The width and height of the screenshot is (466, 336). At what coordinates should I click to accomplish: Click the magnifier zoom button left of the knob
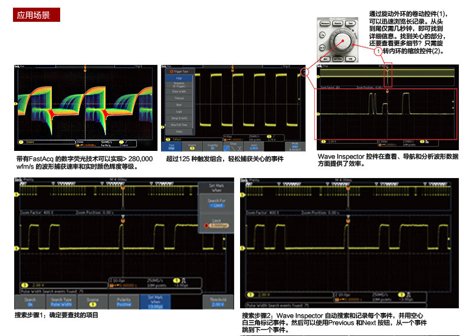[x=323, y=34]
